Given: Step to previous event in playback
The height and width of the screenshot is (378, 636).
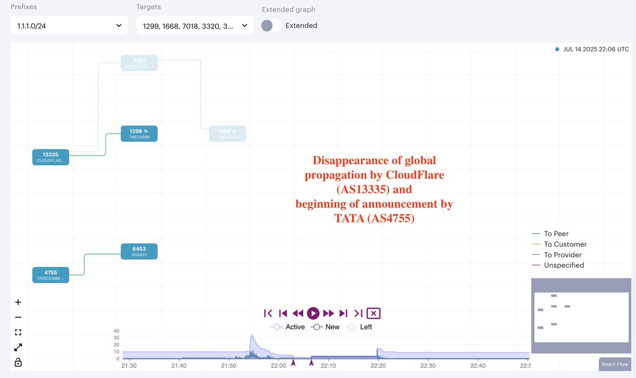Looking at the screenshot, I should pos(283,313).
